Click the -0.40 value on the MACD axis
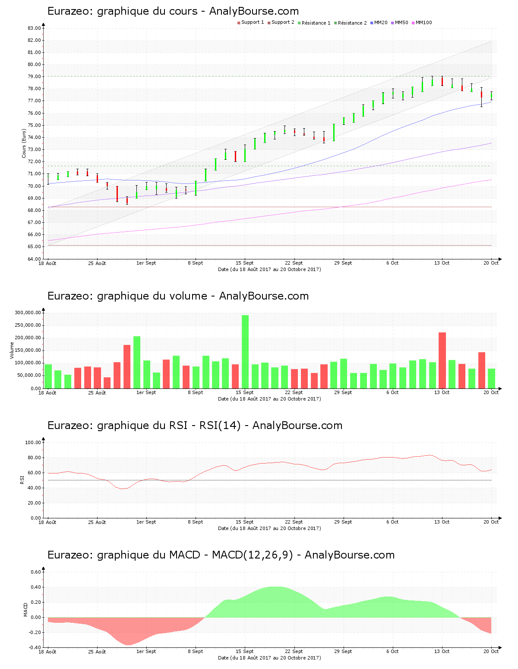 [35, 647]
